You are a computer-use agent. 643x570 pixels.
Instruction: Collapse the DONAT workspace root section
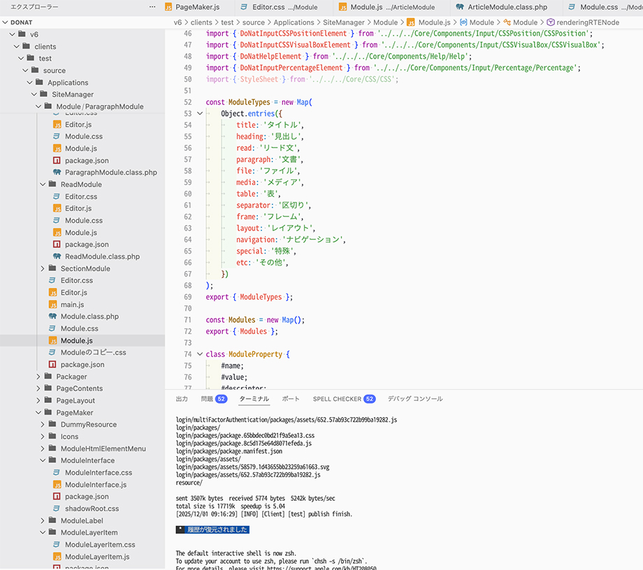coord(5,22)
